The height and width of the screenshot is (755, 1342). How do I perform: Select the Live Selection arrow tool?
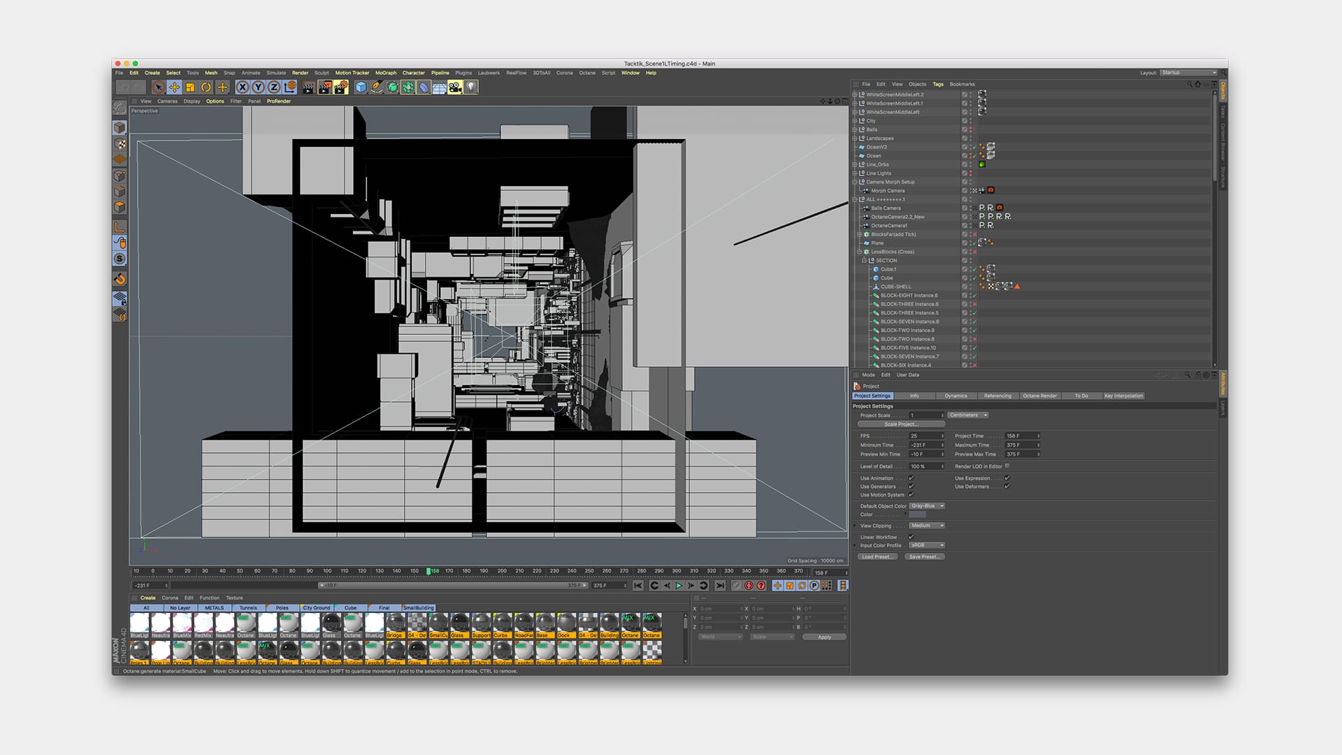tap(159, 87)
